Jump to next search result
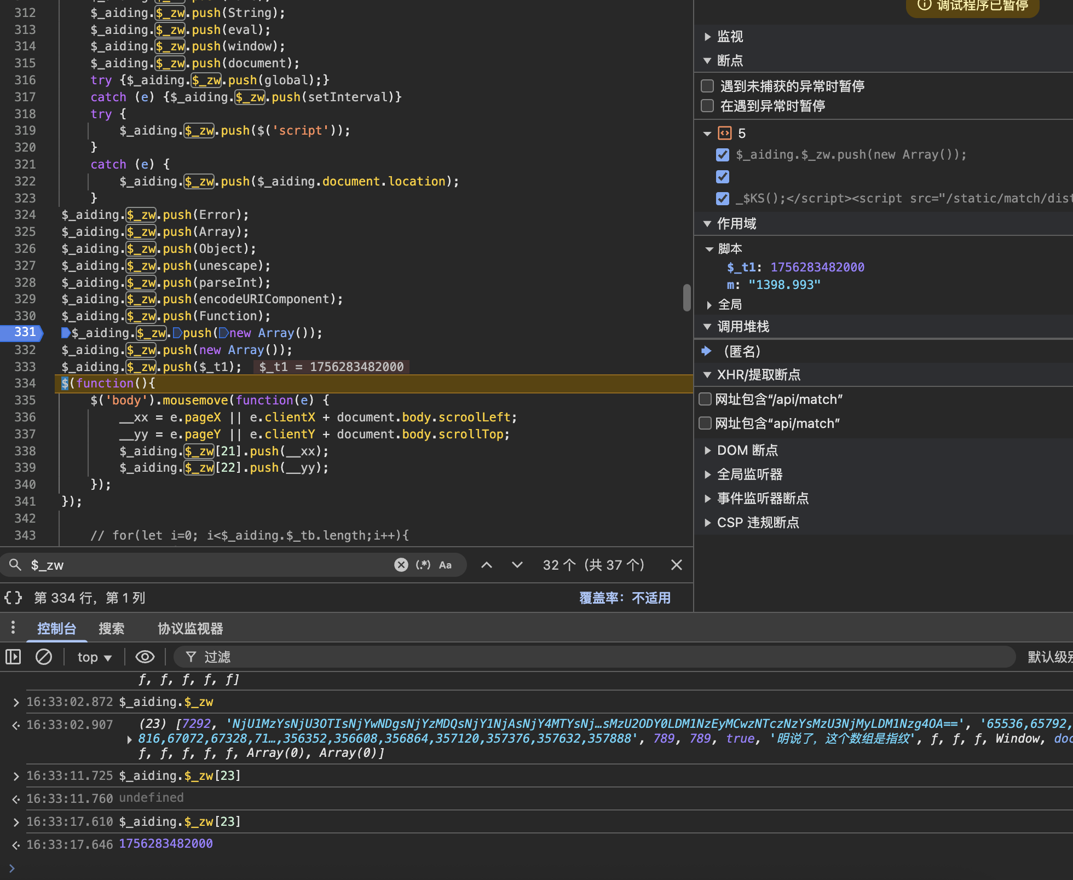The image size is (1073, 880). coord(517,565)
